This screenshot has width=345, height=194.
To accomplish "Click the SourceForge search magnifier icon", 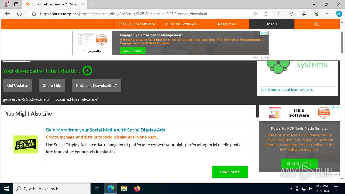I will click(x=317, y=24).
